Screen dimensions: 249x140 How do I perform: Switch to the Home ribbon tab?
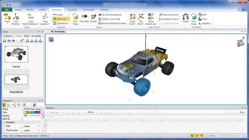(18, 10)
